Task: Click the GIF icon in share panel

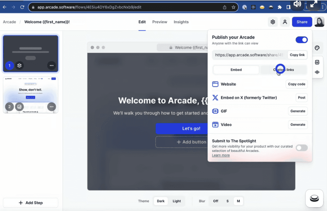Action: (215, 111)
